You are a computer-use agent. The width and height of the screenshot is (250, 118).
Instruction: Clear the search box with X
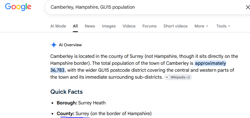click(248, 7)
